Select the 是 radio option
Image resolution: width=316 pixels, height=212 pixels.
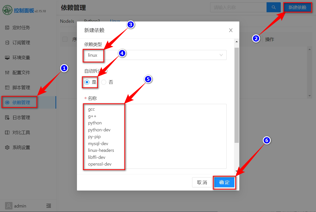click(x=87, y=82)
